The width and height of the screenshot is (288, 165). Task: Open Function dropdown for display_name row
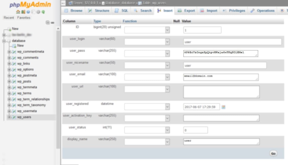click(147, 142)
